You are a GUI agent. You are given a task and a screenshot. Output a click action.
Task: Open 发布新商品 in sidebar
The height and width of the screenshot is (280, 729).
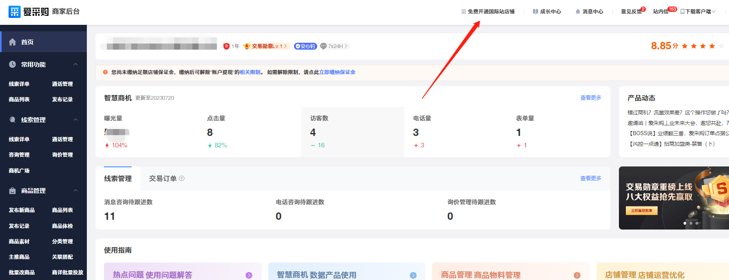pyautogui.click(x=22, y=210)
